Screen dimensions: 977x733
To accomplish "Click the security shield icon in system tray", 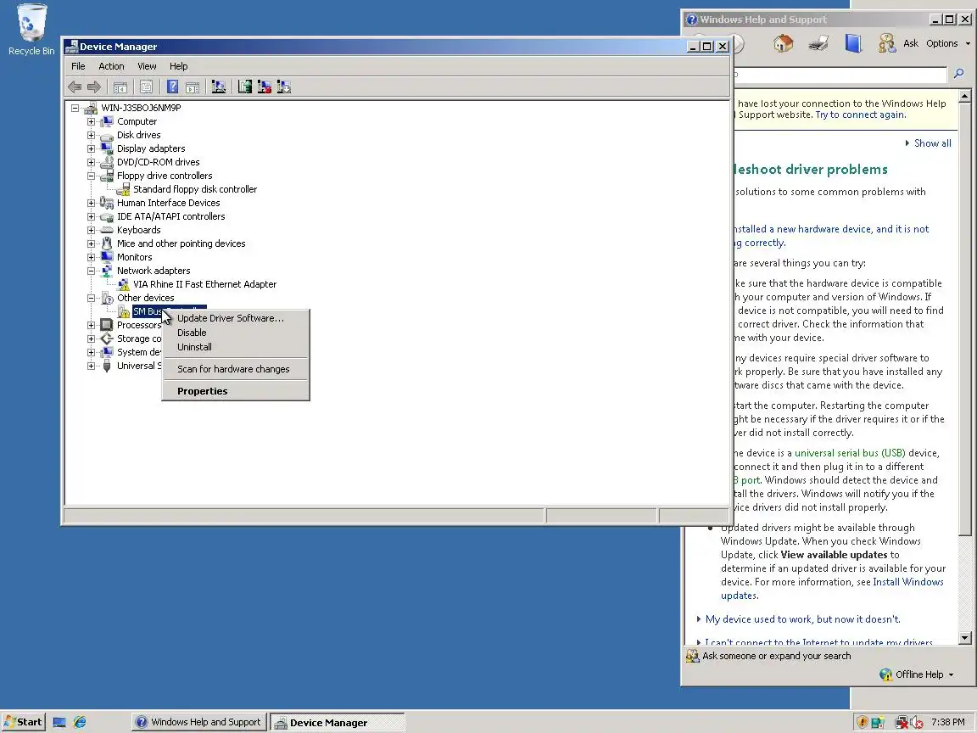I will click(x=863, y=723).
